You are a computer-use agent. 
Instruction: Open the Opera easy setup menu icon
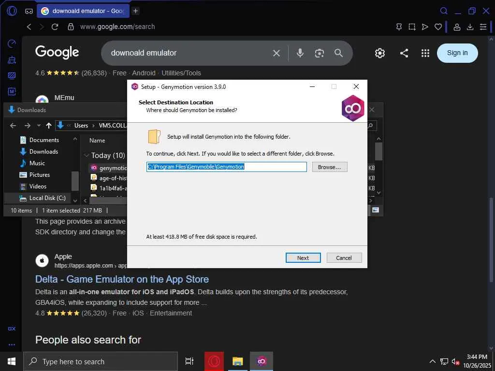[x=483, y=27]
